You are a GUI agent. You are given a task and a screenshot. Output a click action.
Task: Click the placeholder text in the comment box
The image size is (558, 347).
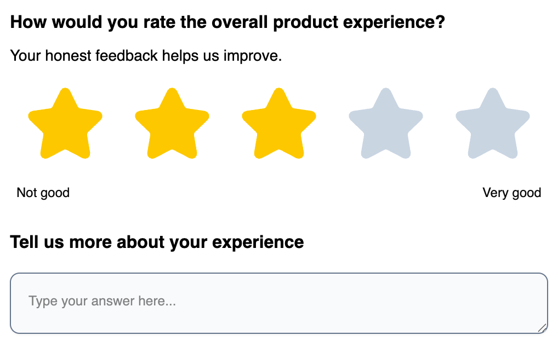click(x=101, y=301)
